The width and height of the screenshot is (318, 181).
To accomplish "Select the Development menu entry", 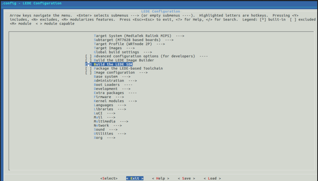I will pyautogui.click(x=112, y=89).
